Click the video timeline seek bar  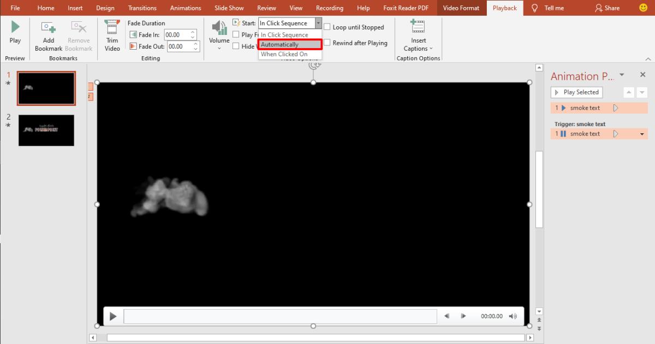coord(280,316)
